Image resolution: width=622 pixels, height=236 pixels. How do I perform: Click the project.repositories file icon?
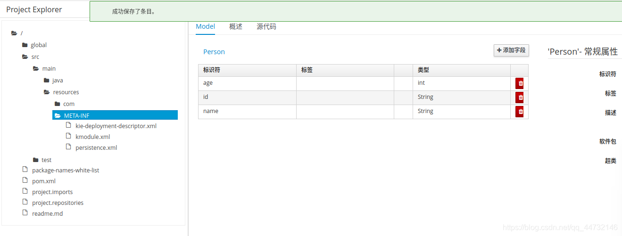(x=25, y=202)
